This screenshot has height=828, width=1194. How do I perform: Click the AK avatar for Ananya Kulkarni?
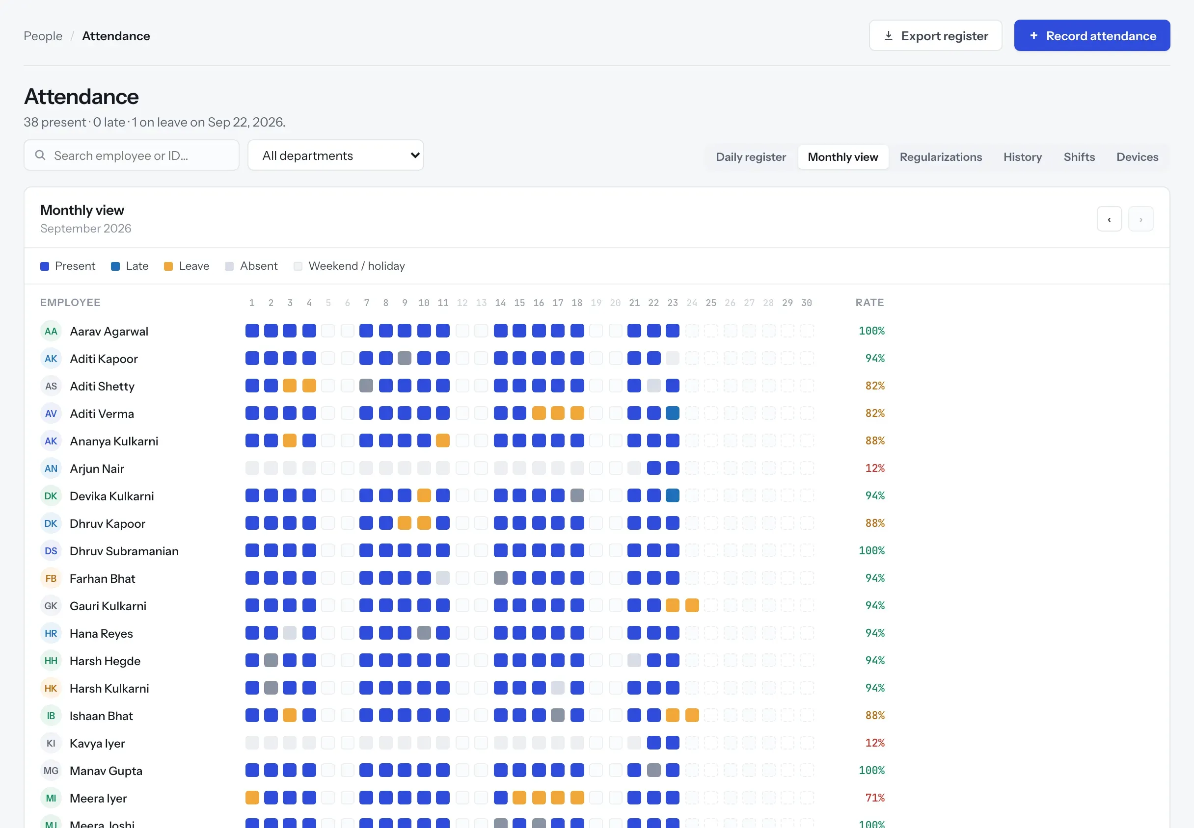(51, 441)
